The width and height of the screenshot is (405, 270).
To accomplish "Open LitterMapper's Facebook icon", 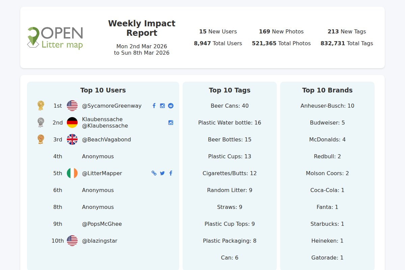I will 171,173.
